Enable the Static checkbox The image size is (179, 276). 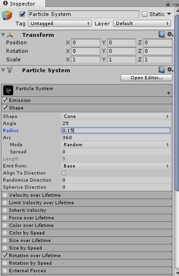pos(145,14)
